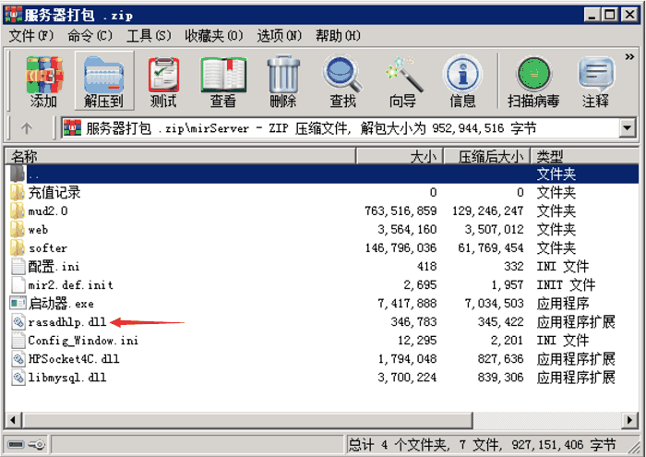Screen dimensions: 646x457
Task: Click the status bar drive/key icon
Action: tap(27, 445)
